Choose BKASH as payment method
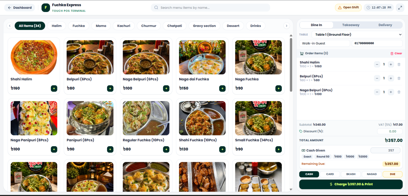Image resolution: width=408 pixels, height=196 pixels. click(351, 174)
